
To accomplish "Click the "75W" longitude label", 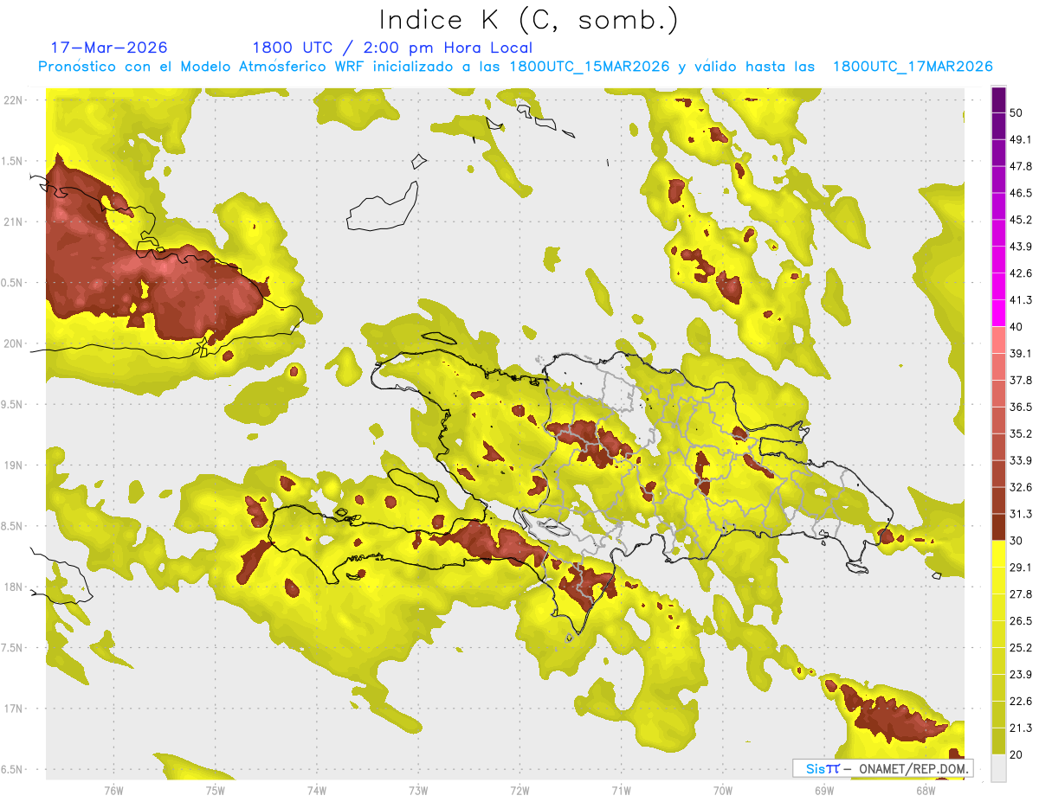I will click(215, 790).
